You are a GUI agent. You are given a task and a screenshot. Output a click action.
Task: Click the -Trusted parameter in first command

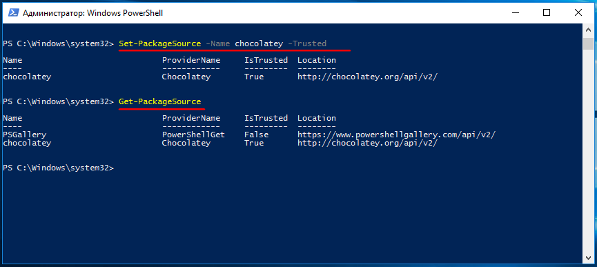tap(307, 43)
